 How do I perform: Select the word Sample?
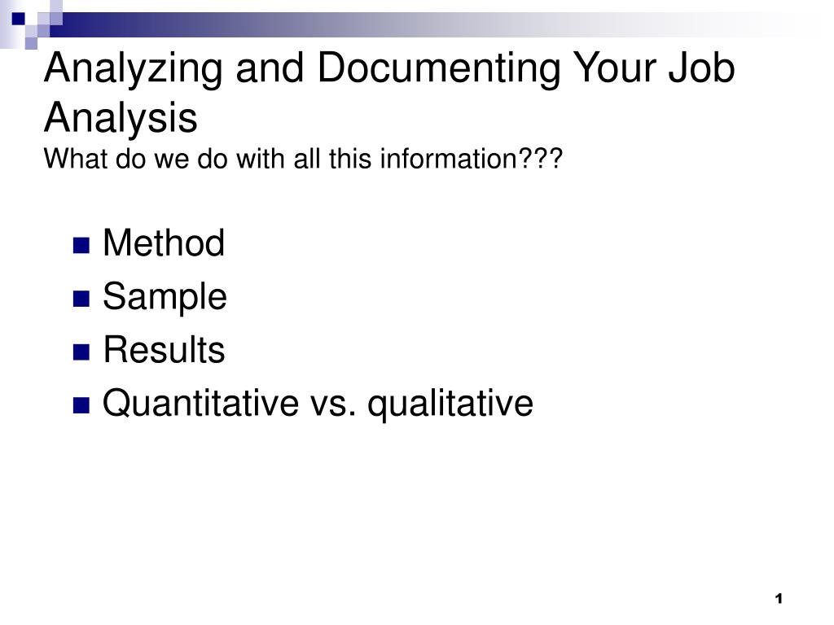165,297
